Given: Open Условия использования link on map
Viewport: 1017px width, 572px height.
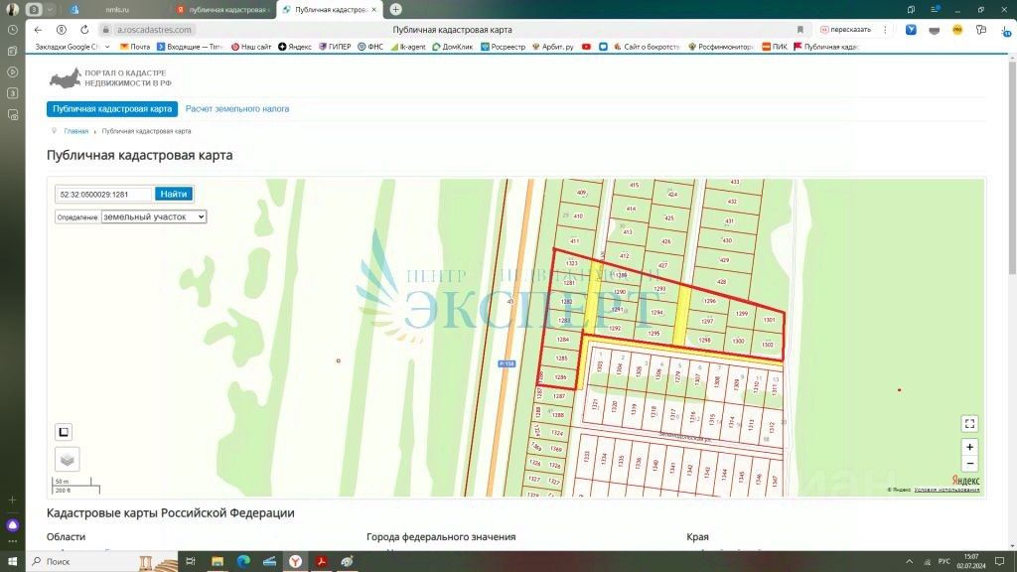Looking at the screenshot, I should (x=946, y=490).
